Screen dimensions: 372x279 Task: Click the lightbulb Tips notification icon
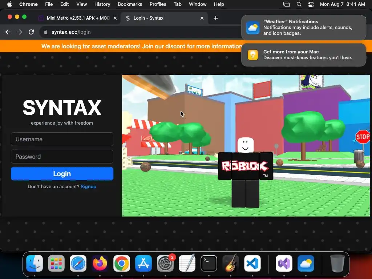click(x=253, y=55)
